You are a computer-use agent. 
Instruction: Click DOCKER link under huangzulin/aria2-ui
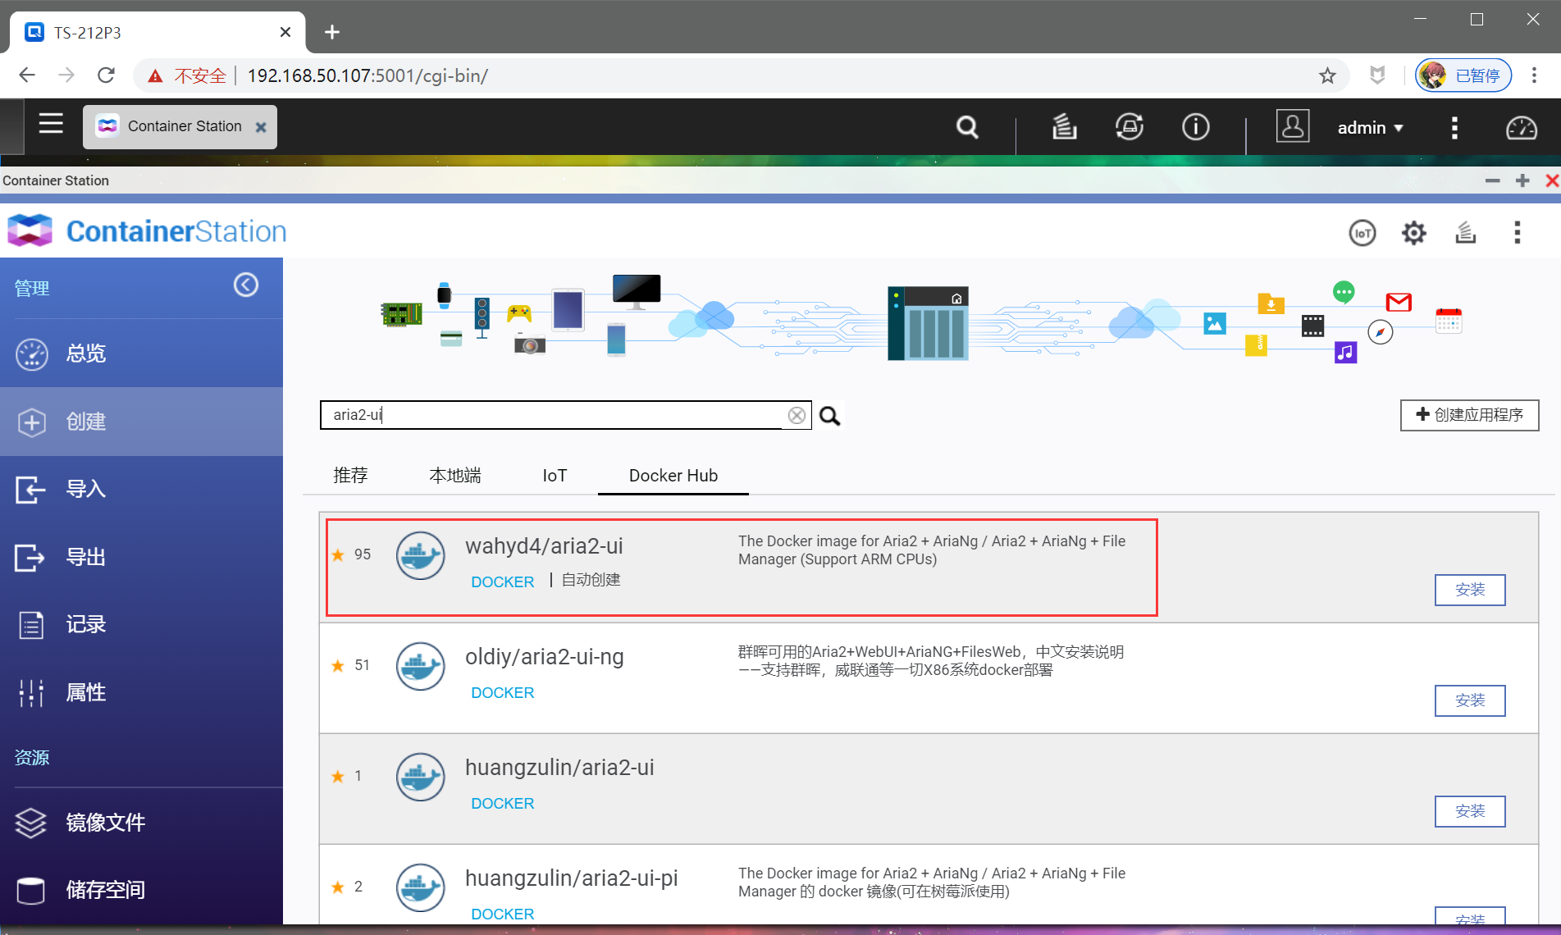point(503,803)
